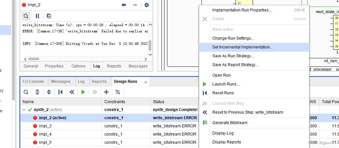Viewport: 339px width, 148px height.
Task: Open the Options tab for impl_2
Action: point(78,66)
